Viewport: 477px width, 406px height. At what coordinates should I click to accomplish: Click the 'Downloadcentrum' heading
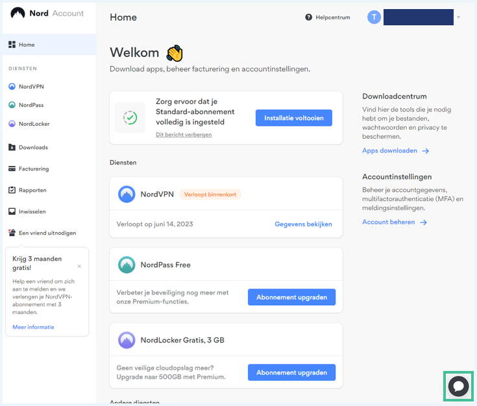coord(395,97)
